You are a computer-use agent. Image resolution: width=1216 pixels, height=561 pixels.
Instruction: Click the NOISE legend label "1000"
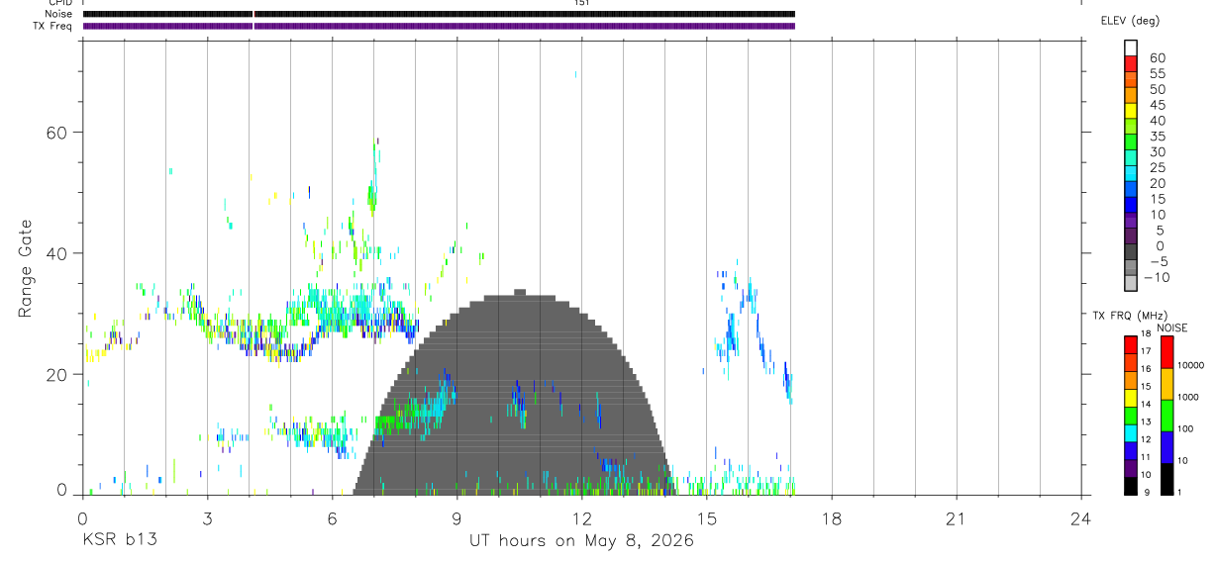tap(1188, 397)
